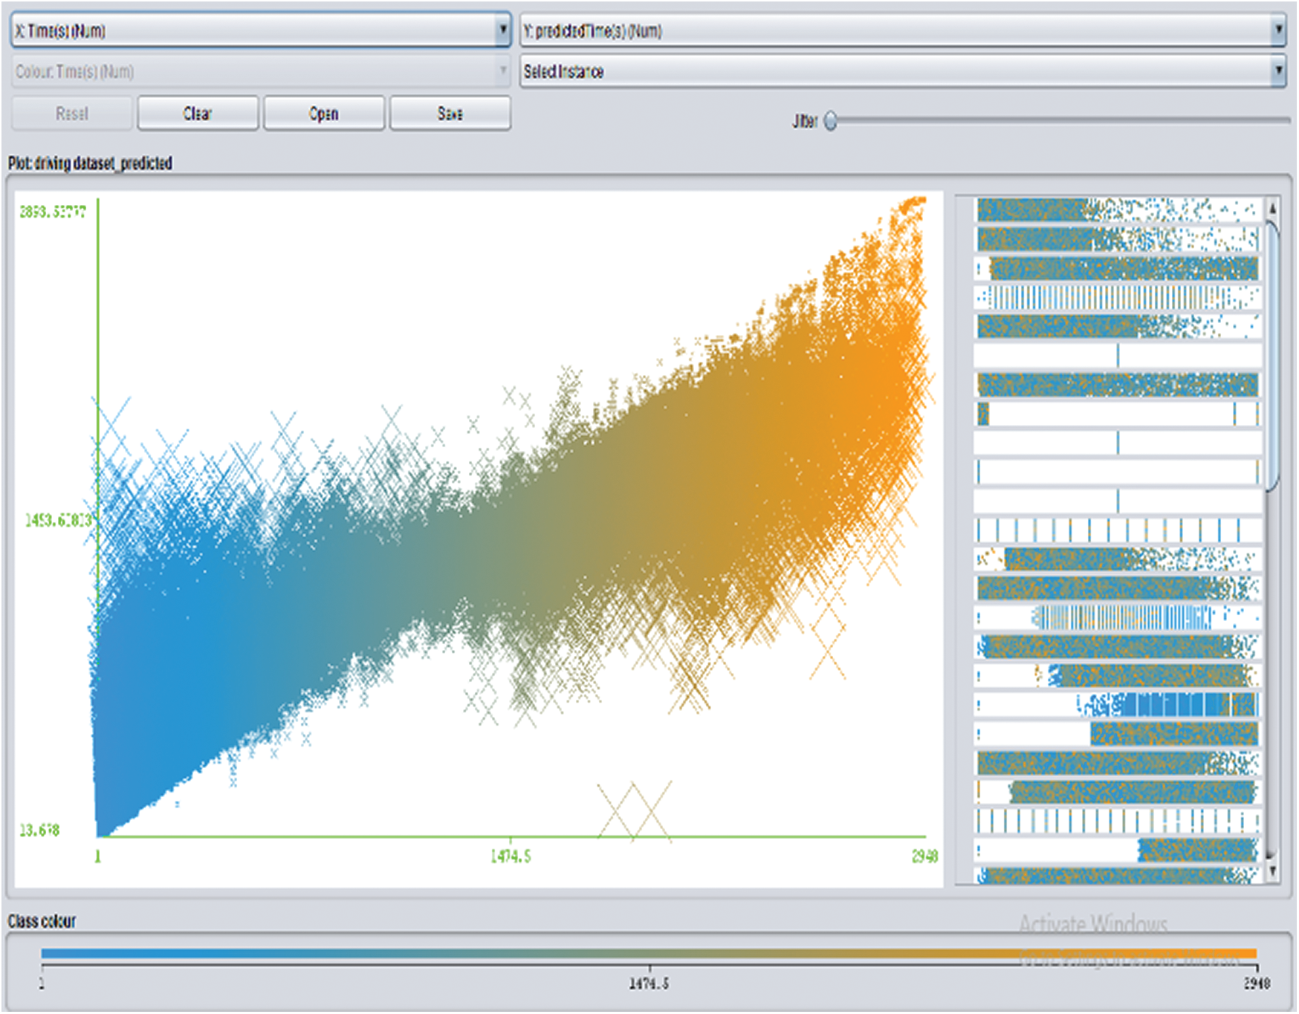The width and height of the screenshot is (1299, 1014).
Task: Click the Plot: driving dataset_predicted title
Action: (x=90, y=163)
